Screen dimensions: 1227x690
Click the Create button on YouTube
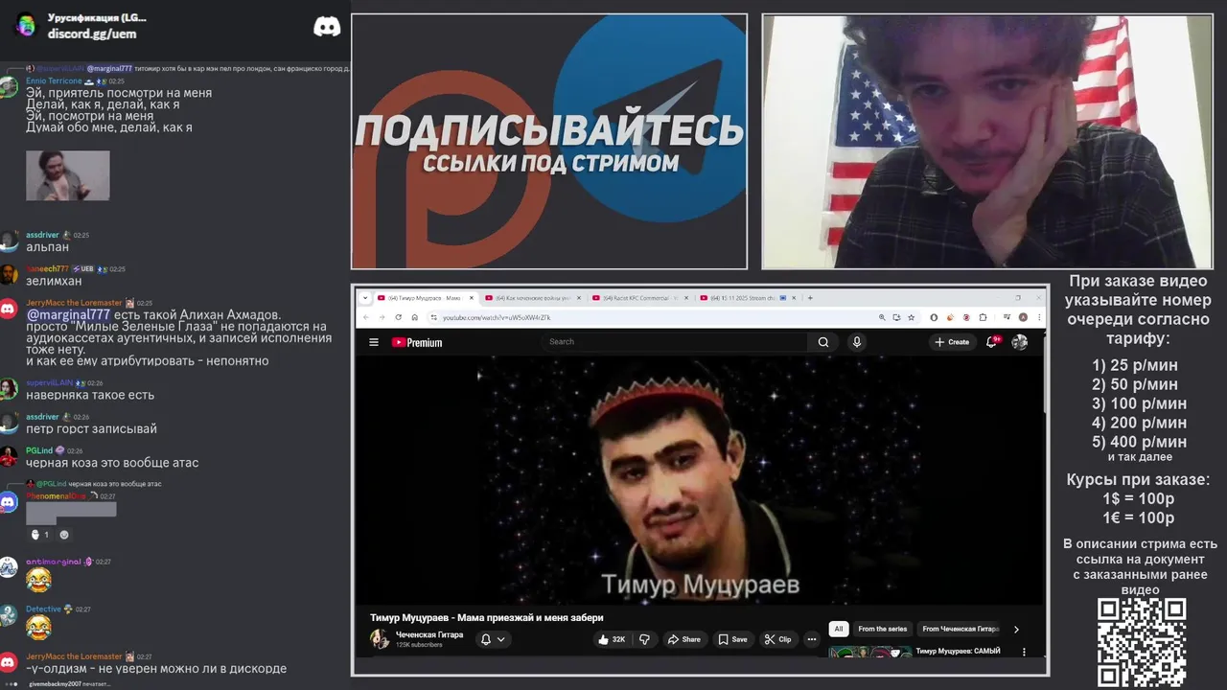[x=952, y=342]
